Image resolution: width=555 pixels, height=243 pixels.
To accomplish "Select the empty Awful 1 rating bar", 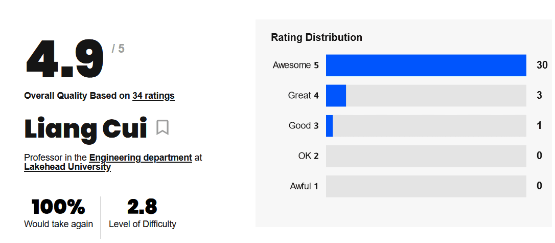I will [x=426, y=186].
